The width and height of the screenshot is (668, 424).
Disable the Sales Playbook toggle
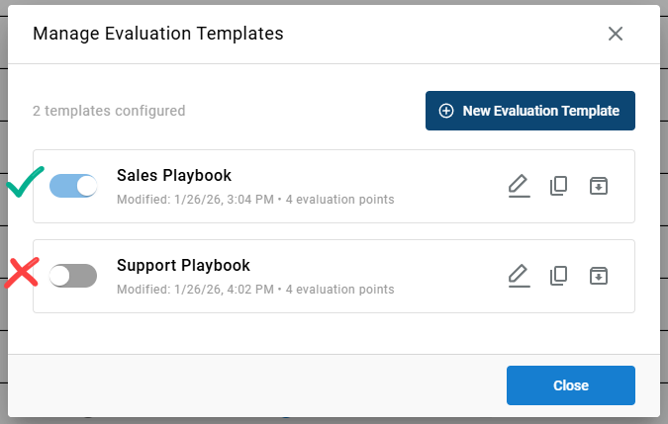[x=73, y=186]
